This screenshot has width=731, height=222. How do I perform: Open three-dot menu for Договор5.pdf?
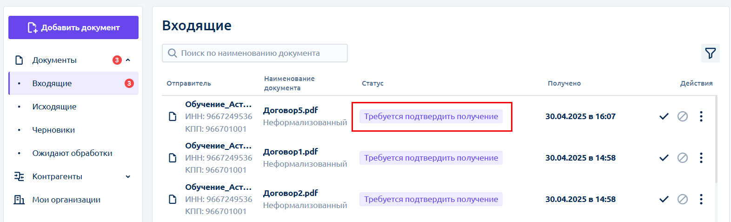coord(701,116)
